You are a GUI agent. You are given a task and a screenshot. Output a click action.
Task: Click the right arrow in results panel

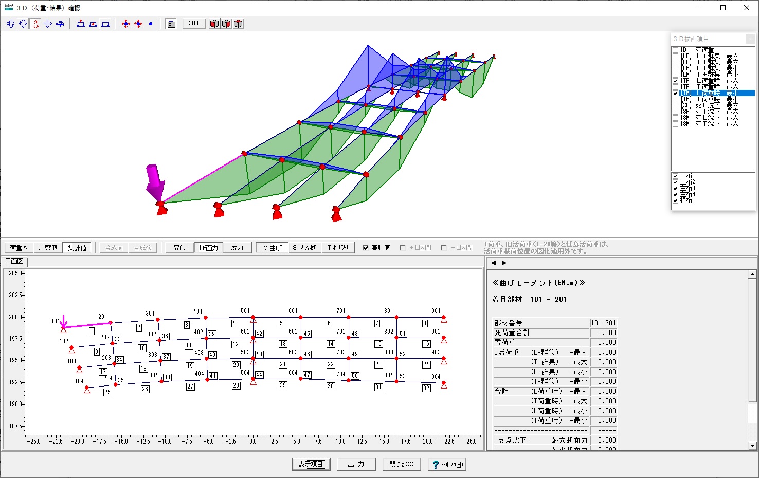click(504, 263)
